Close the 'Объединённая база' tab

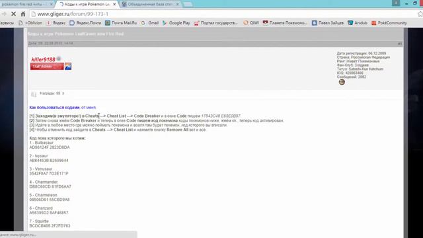177,5
